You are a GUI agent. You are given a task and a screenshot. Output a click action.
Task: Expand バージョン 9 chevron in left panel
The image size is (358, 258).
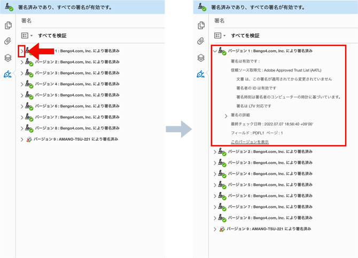[x=22, y=140]
